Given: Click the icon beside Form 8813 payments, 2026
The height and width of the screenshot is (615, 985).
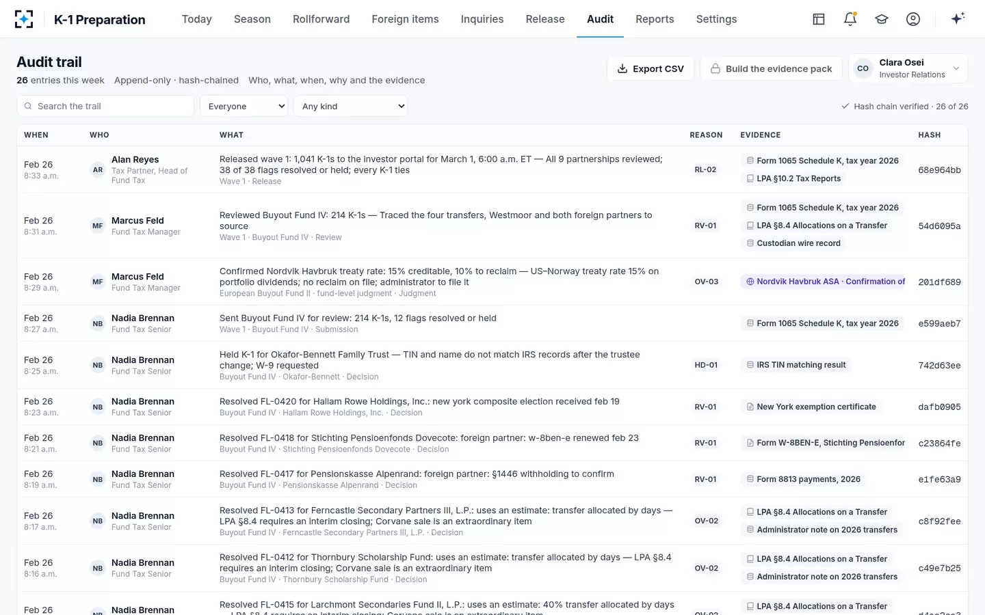Looking at the screenshot, I should pos(750,479).
